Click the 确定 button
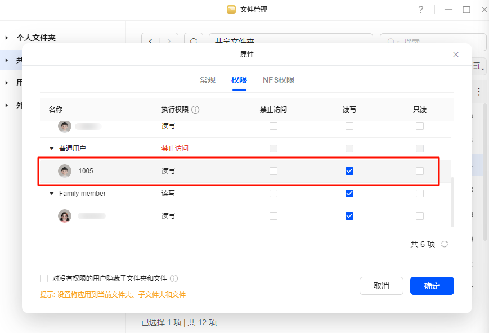The height and width of the screenshot is (333, 489). 432,286
